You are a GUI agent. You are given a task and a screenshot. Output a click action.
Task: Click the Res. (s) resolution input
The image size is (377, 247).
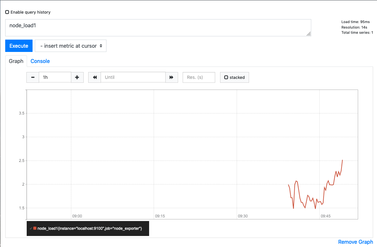pyautogui.click(x=199, y=77)
